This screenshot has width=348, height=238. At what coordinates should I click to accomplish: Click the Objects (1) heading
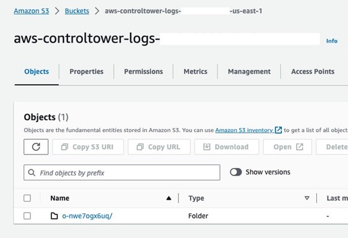coord(46,117)
